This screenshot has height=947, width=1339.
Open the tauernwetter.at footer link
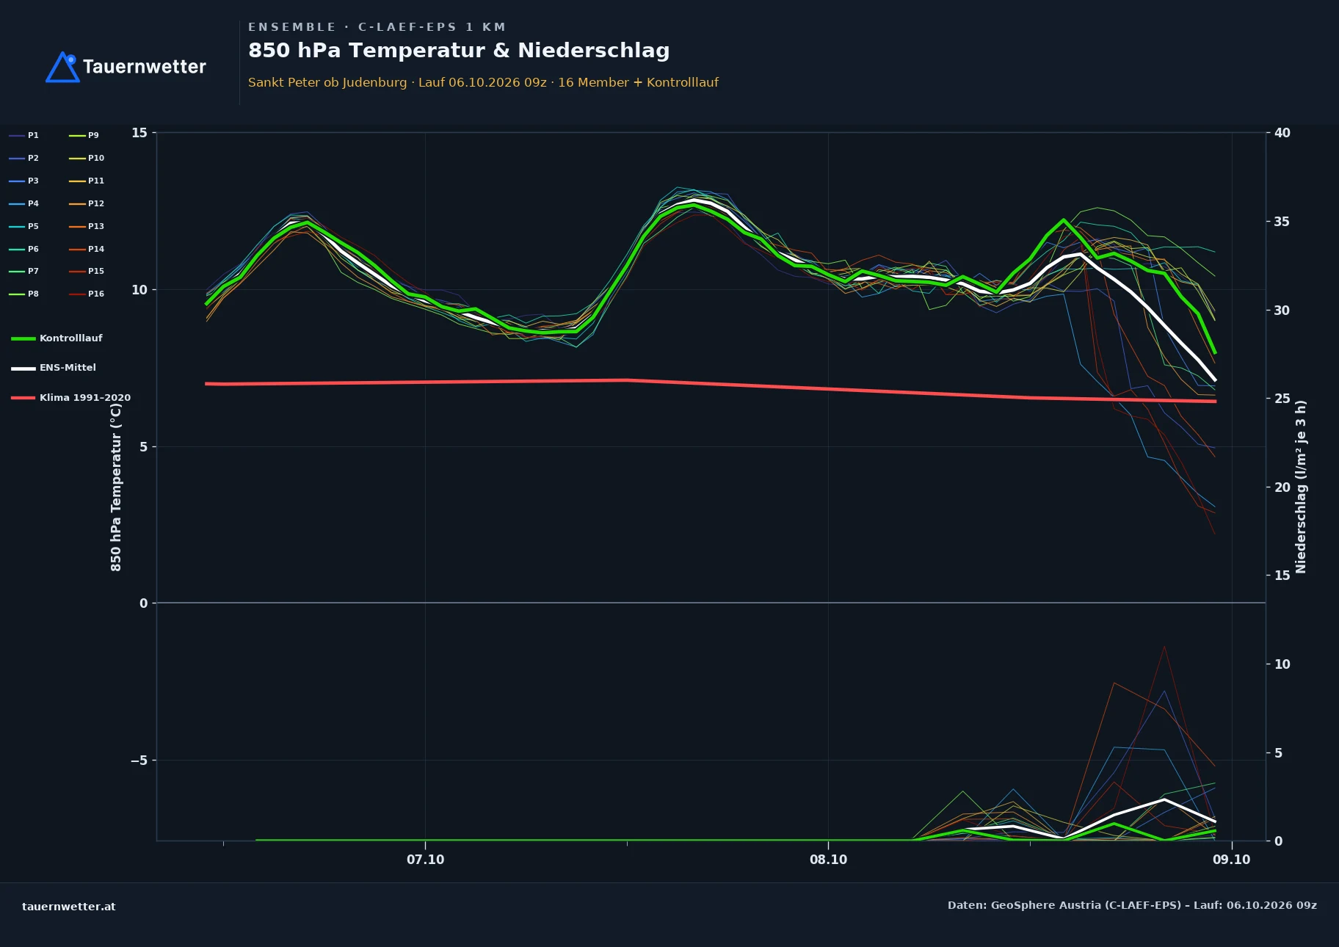(x=69, y=907)
